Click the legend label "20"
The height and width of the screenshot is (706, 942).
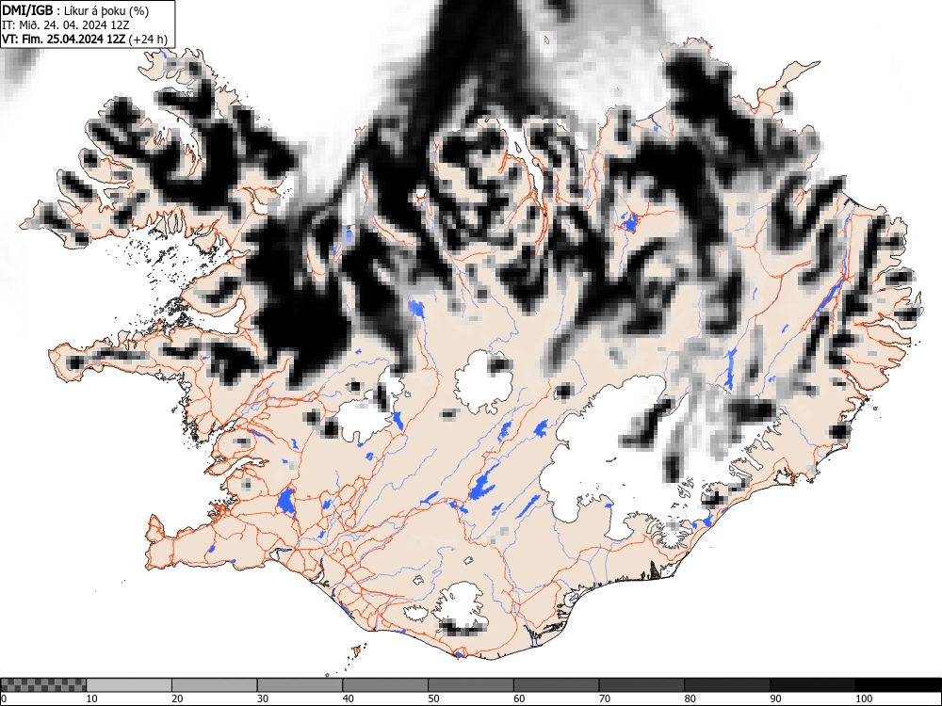pos(177,698)
